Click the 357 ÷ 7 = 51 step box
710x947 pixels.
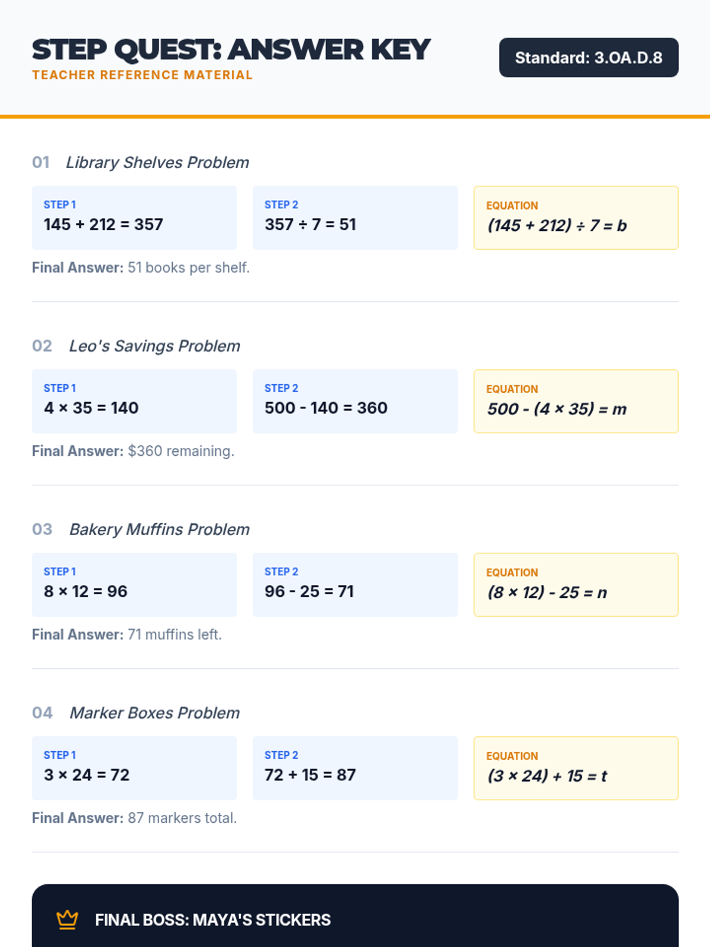(x=355, y=218)
